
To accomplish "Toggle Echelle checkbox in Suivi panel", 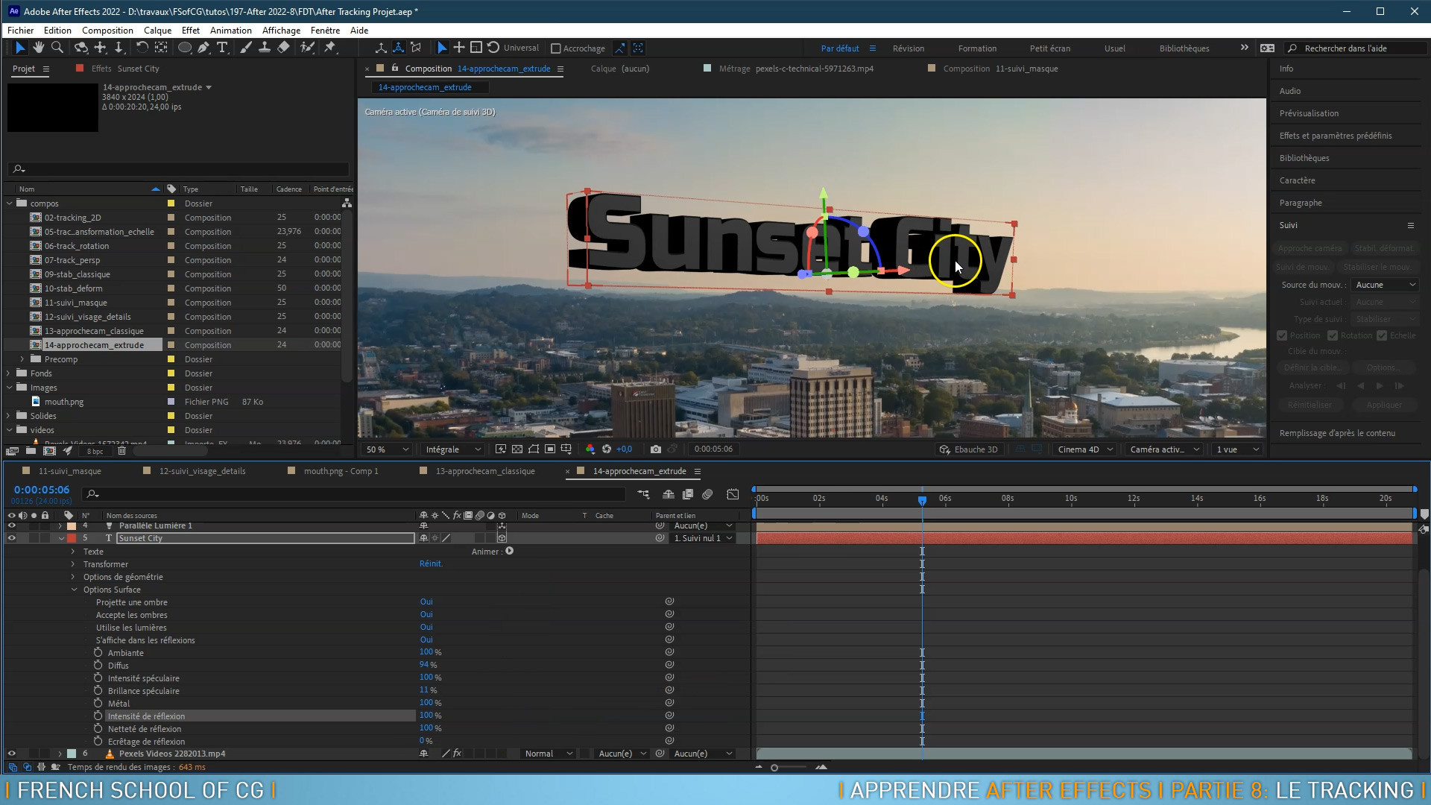I will tap(1382, 336).
